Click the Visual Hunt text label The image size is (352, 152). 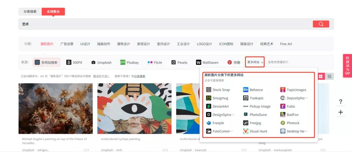[258, 131]
